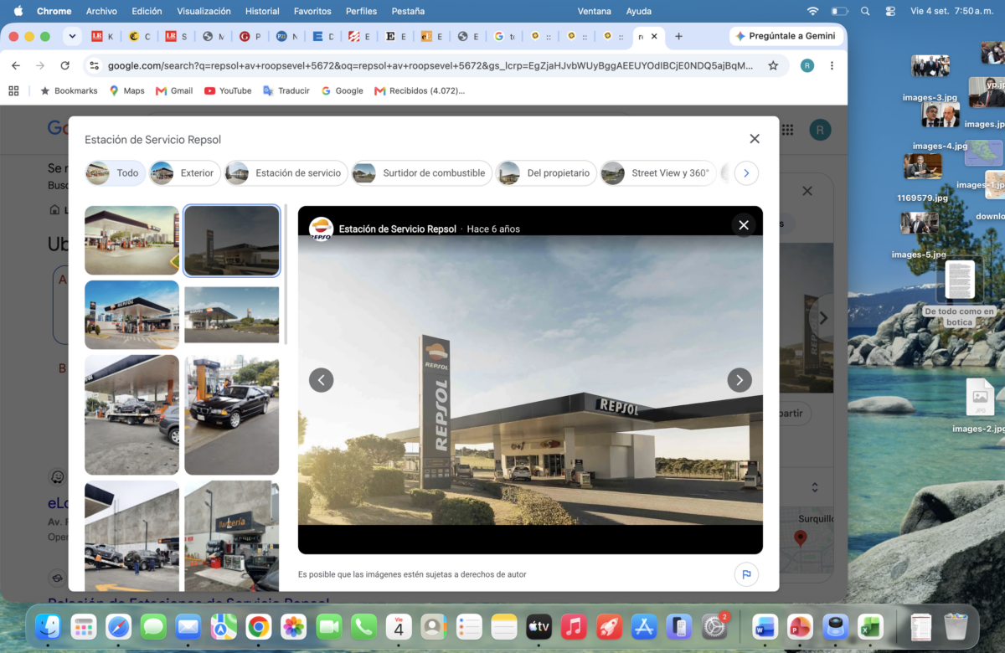Open System Settings from the Dock
This screenshot has width=1005, height=653.
[x=714, y=626]
